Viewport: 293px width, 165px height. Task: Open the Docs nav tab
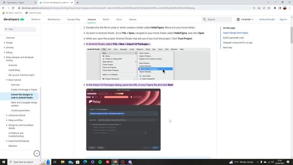119,19
